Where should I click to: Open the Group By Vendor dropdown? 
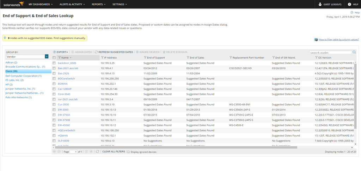coord(27,57)
